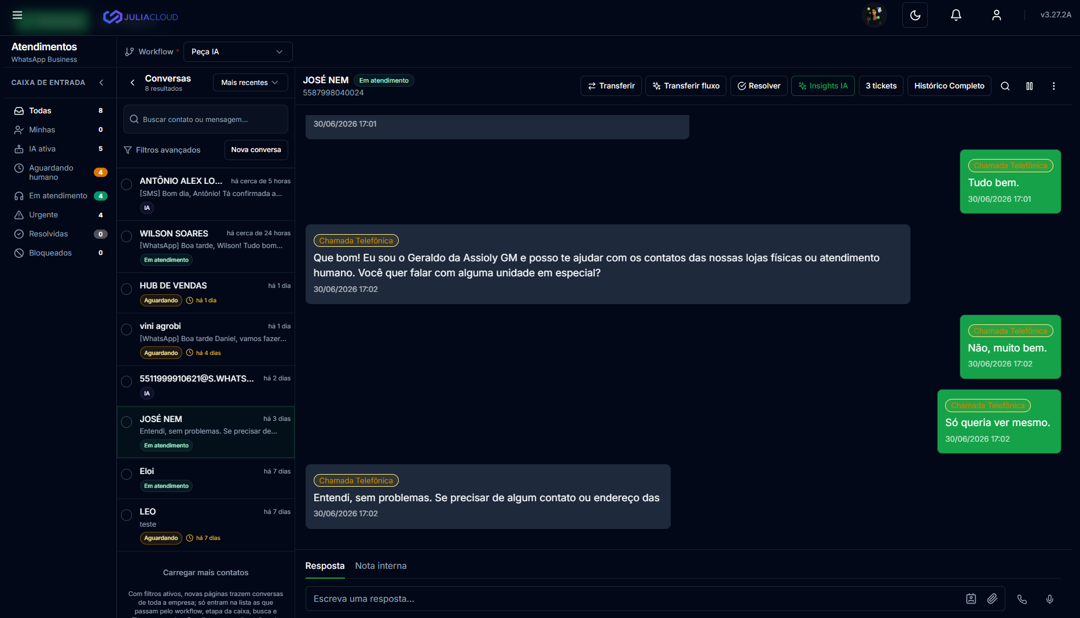This screenshot has width=1080, height=618.
Task: Open the three-dot more options menu
Action: click(x=1054, y=86)
